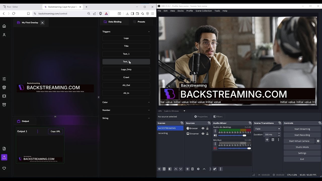The width and height of the screenshot is (322, 181).
Task: Click Copy URL for Output 1
Action: 55,131
